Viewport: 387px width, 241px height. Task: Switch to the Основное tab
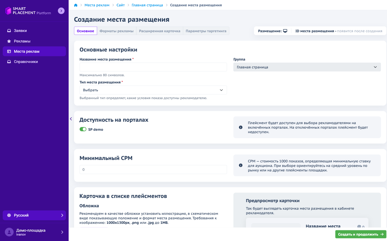(86, 31)
